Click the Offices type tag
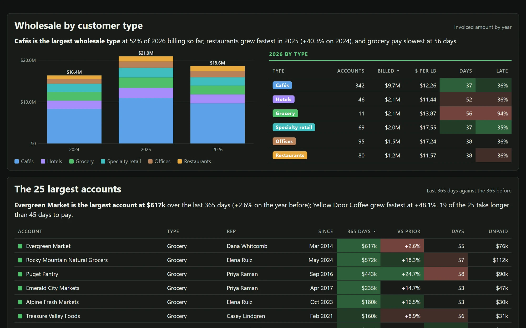526x328 pixels. (284, 141)
